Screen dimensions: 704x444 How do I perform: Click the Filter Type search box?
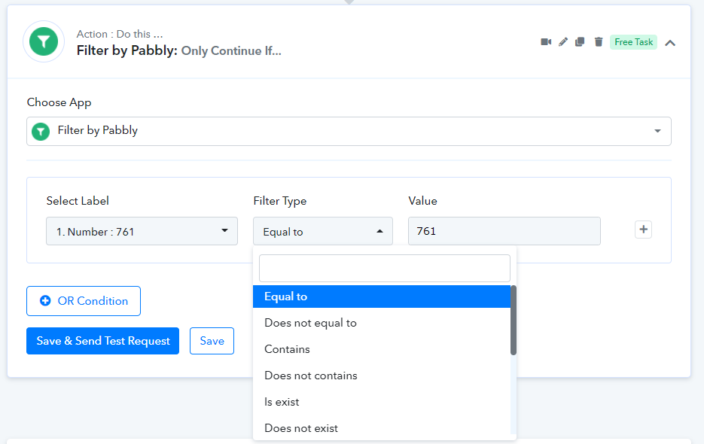[384, 268]
